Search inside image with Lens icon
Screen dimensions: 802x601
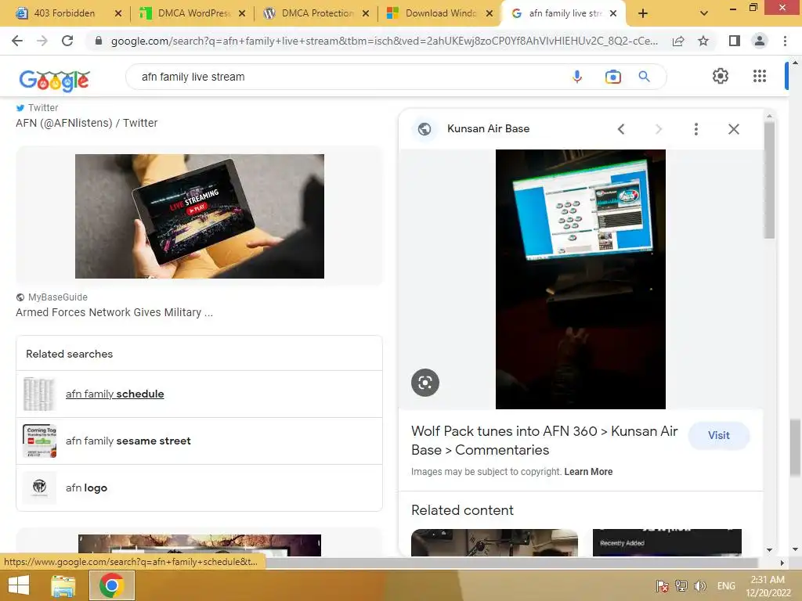pyautogui.click(x=425, y=382)
